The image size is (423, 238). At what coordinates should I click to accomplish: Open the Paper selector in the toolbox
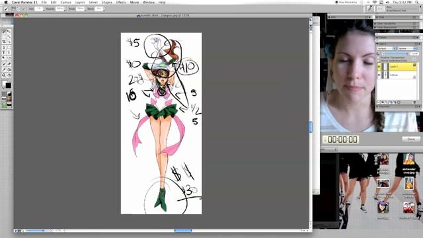[4, 94]
